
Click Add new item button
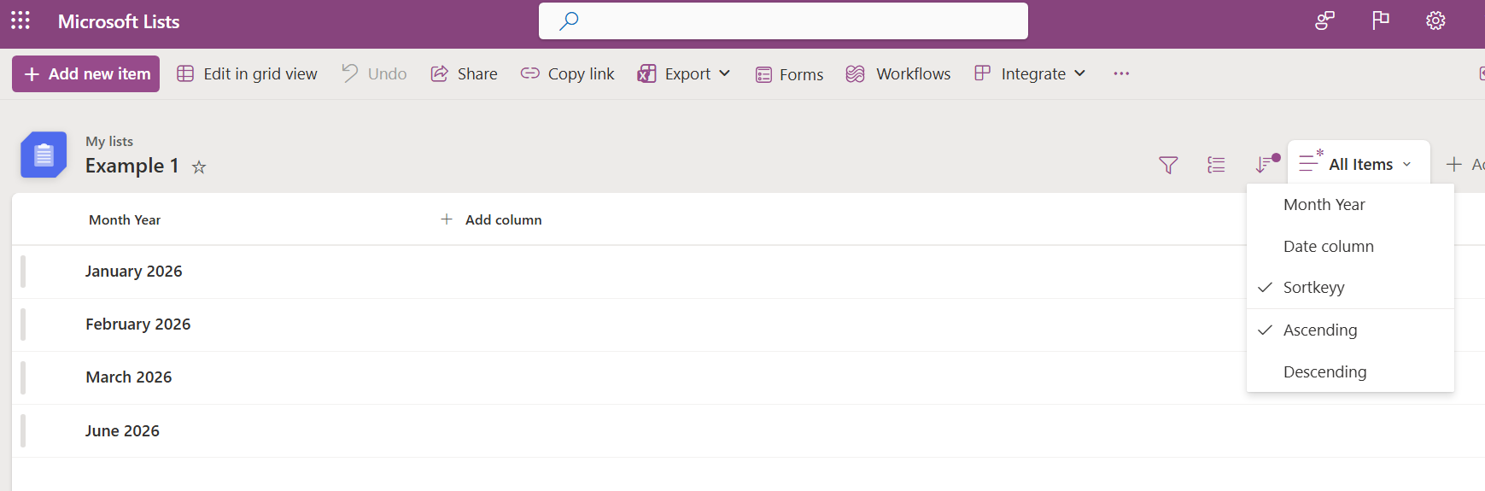pos(86,73)
